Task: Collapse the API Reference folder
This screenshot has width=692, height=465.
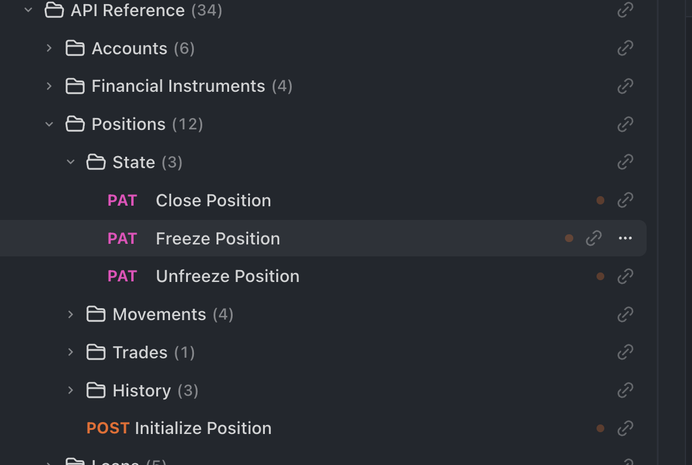Action: (28, 10)
